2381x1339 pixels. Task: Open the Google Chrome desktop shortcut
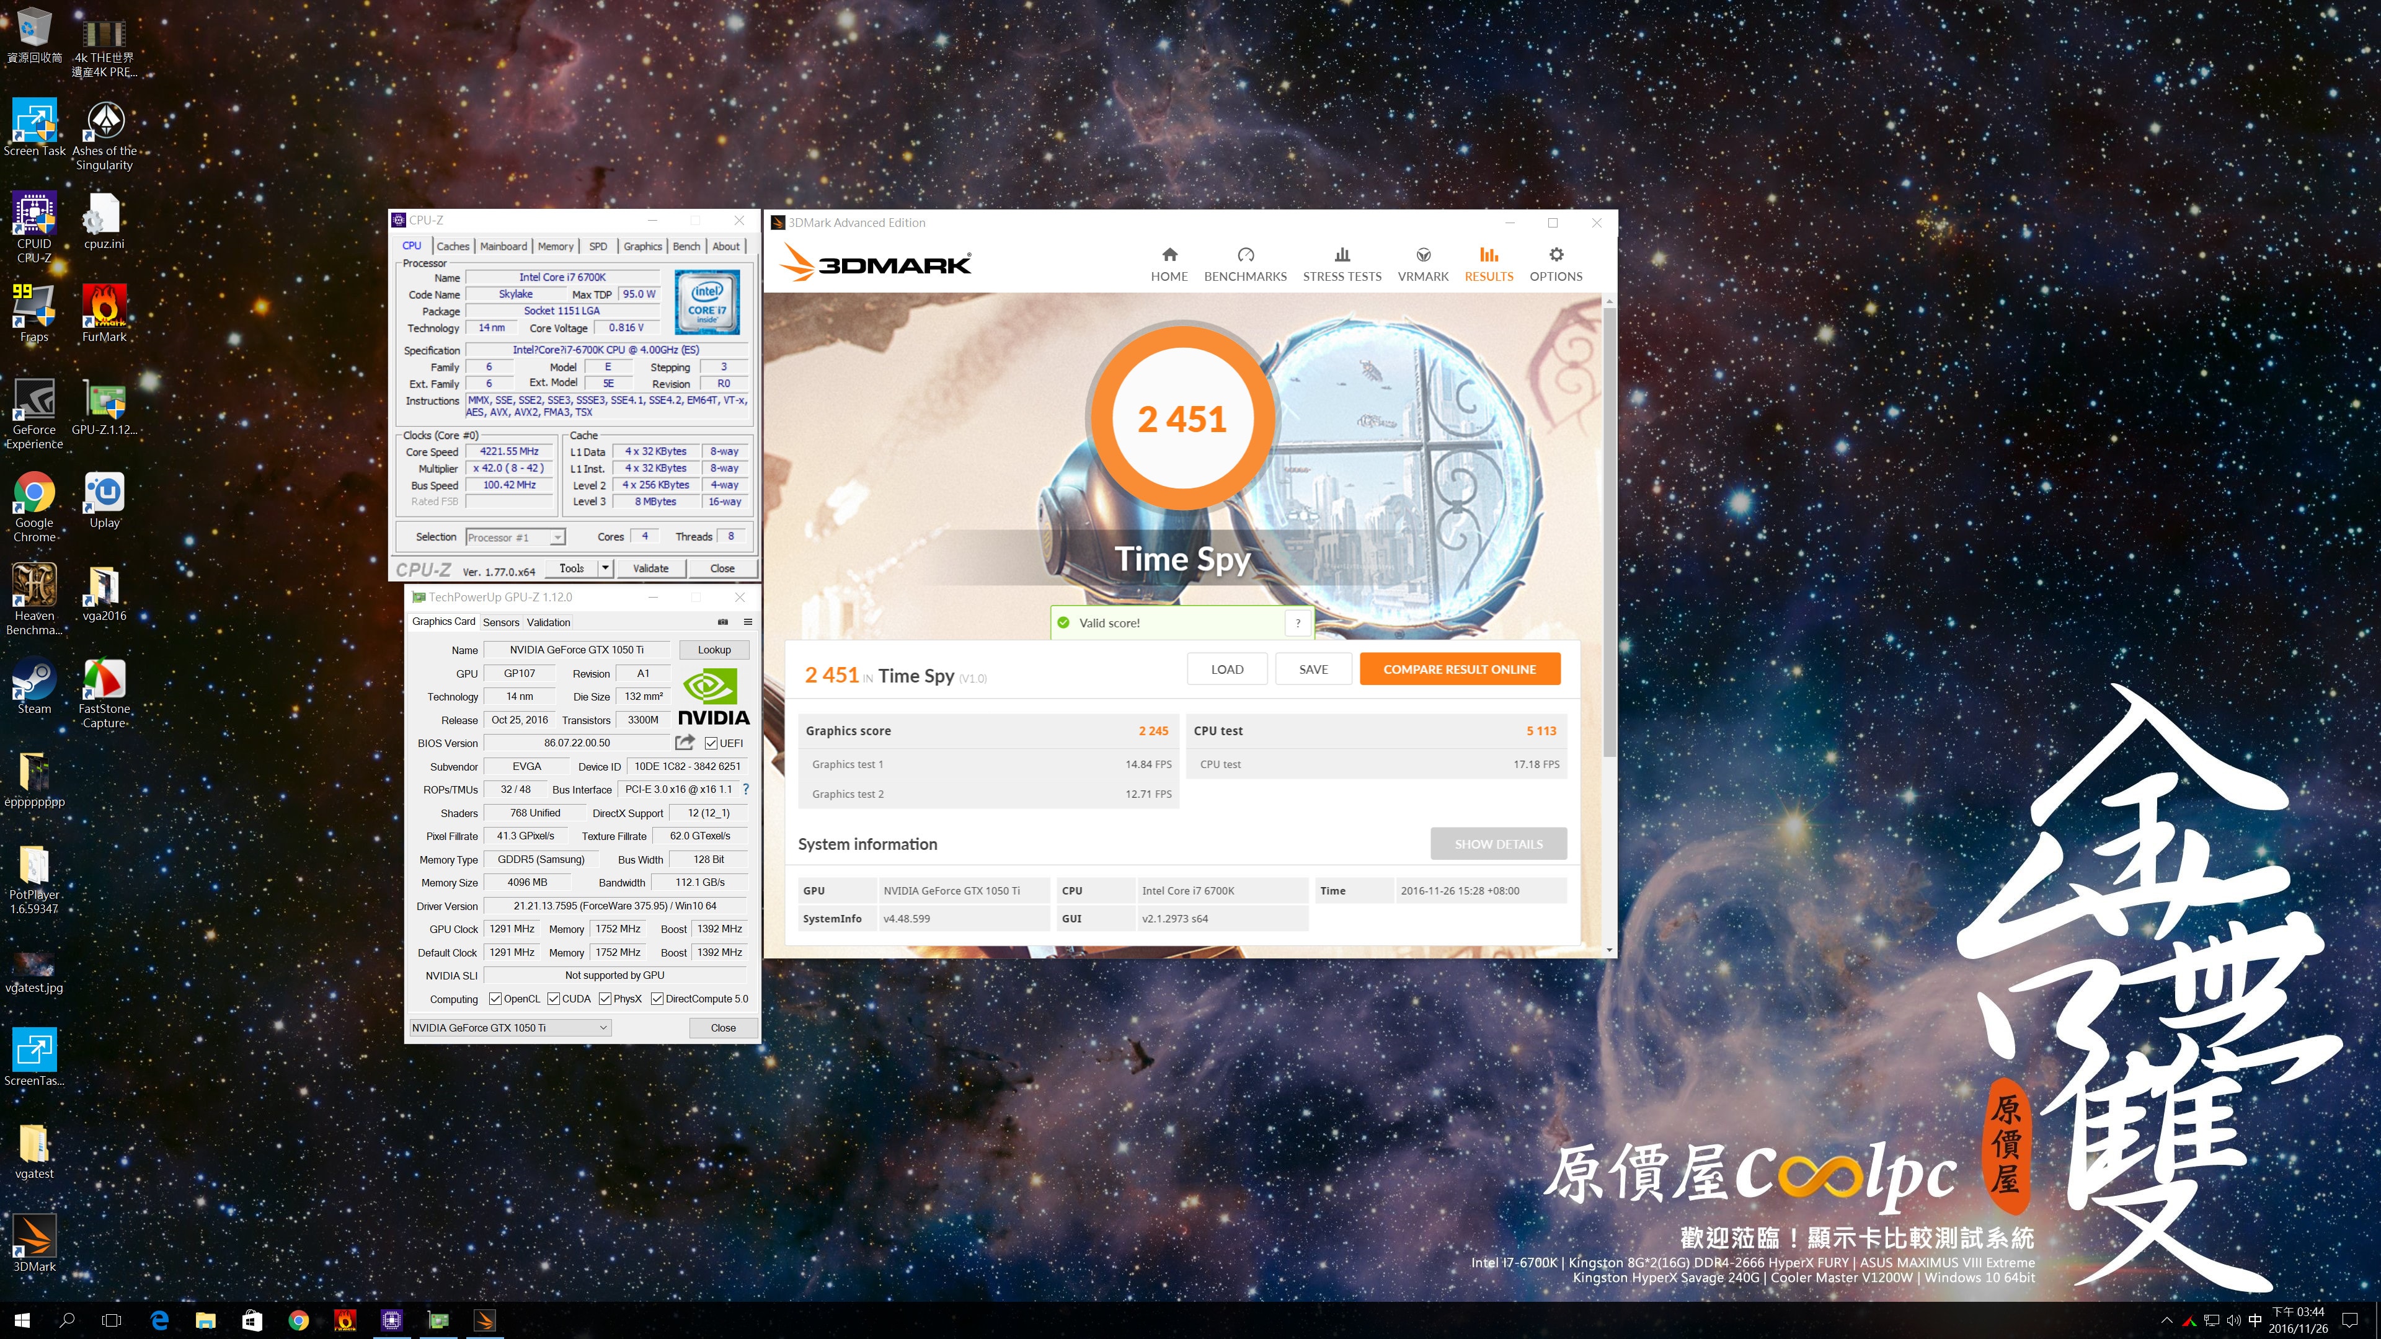(34, 507)
